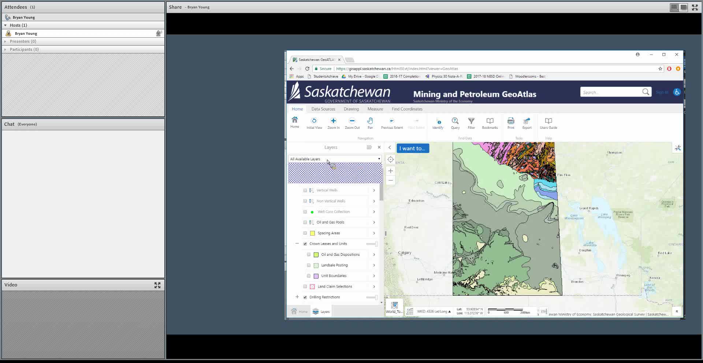703x363 pixels.
Task: Switch to the Drawing tab
Action: (351, 109)
